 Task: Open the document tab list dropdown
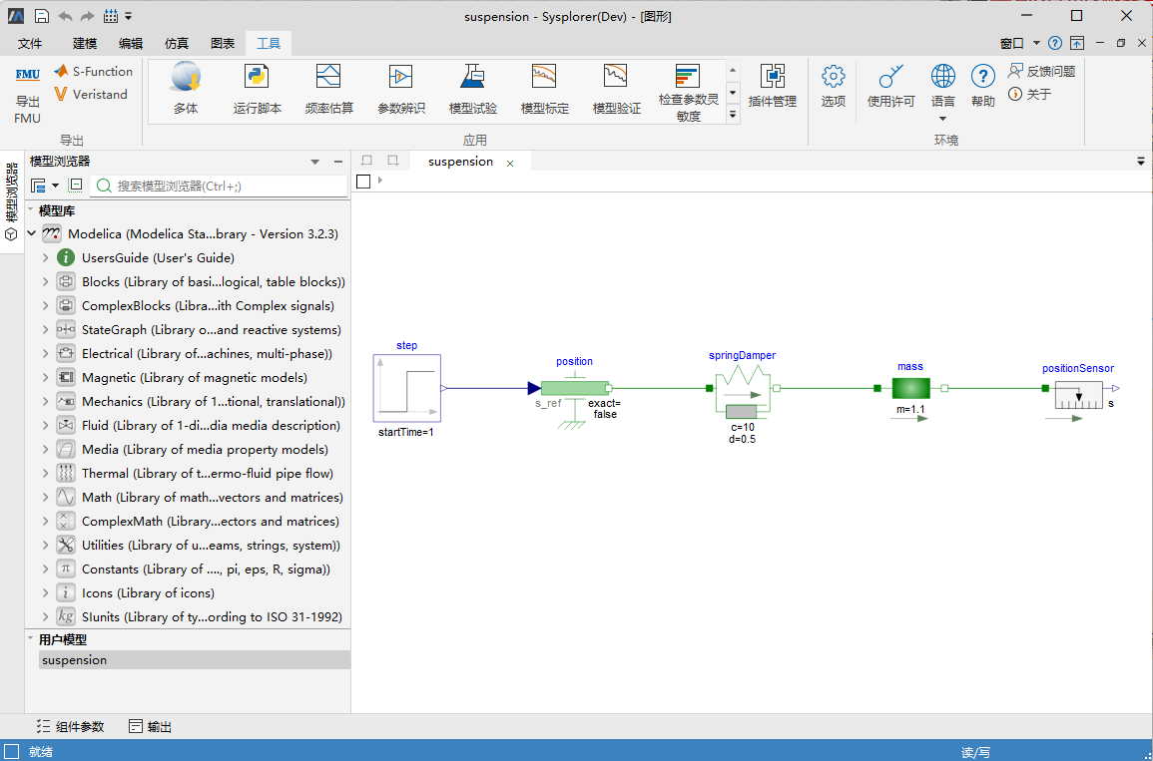pos(1140,161)
